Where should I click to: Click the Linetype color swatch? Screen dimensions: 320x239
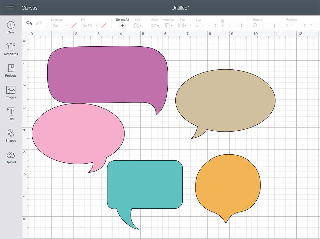74,26
